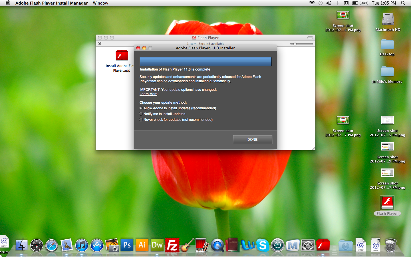Open Skype from the Dock
411x257 pixels.
click(263, 245)
